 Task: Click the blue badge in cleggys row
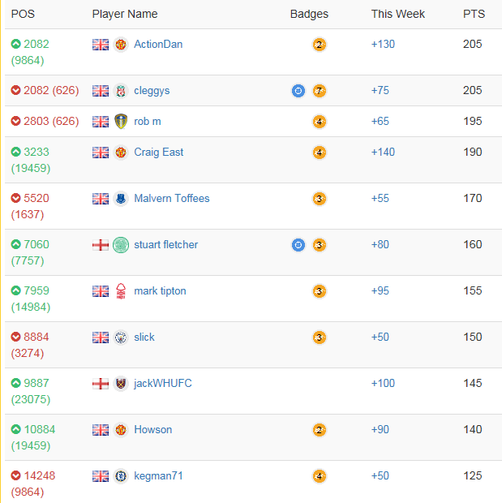298,91
